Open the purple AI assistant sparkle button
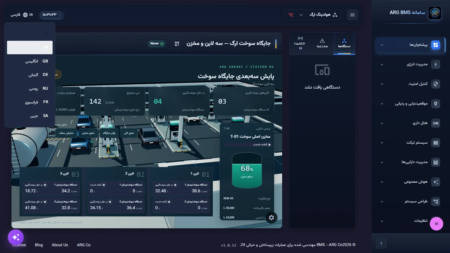This screenshot has height=253, width=450. [x=16, y=237]
